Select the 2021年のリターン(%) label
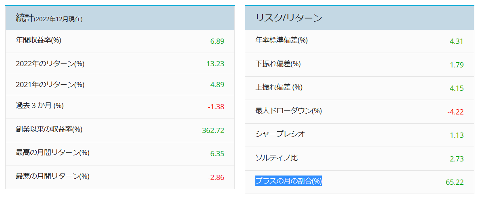The image size is (480, 198). [50, 85]
